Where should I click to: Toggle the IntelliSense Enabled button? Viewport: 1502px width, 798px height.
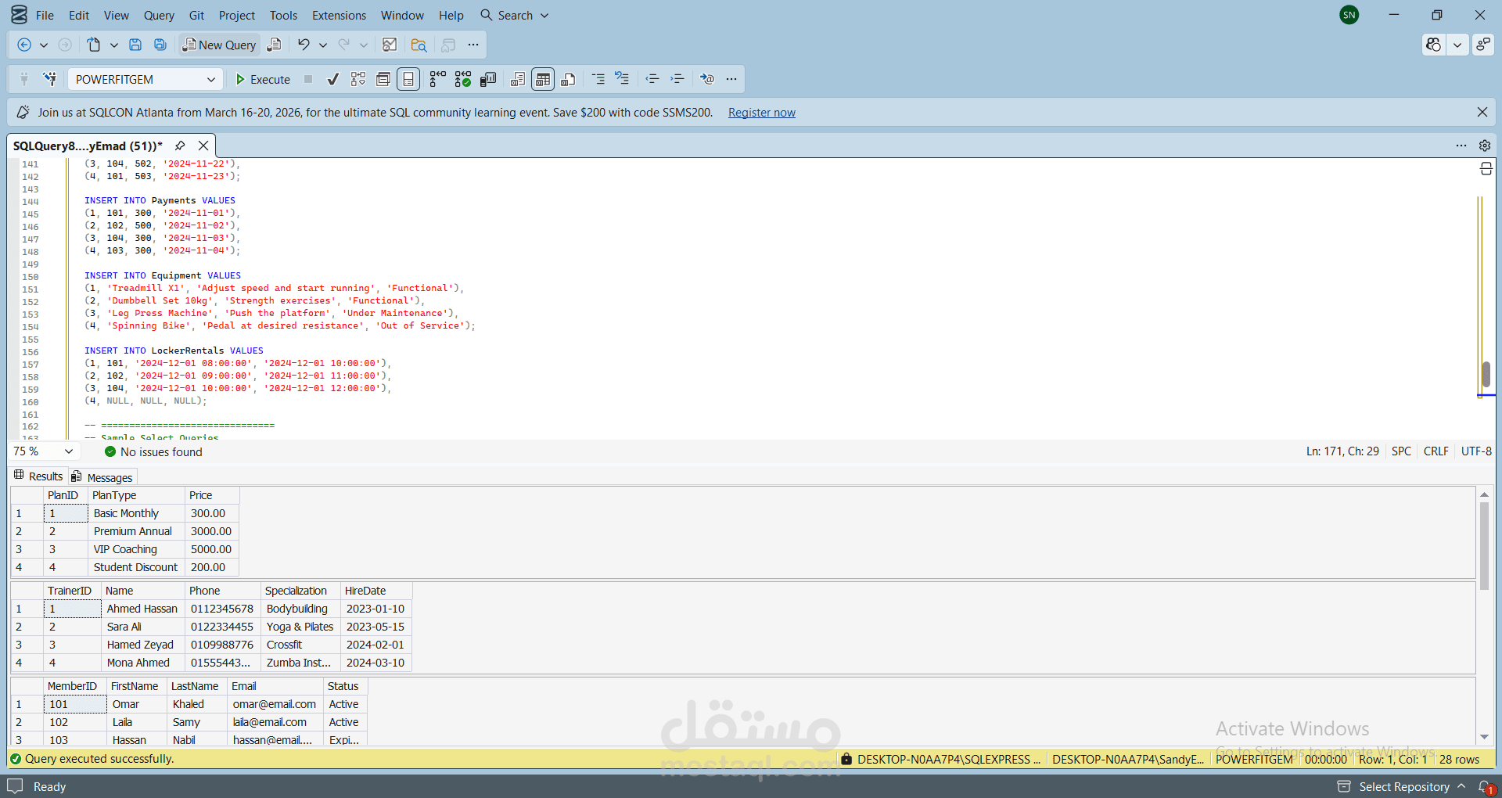tap(408, 79)
